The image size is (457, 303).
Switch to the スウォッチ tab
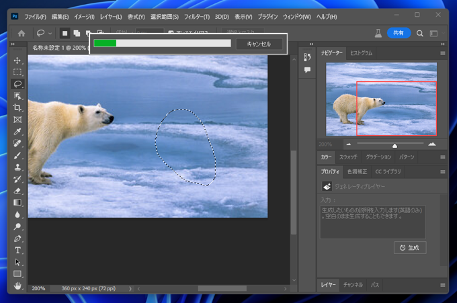[x=348, y=157]
